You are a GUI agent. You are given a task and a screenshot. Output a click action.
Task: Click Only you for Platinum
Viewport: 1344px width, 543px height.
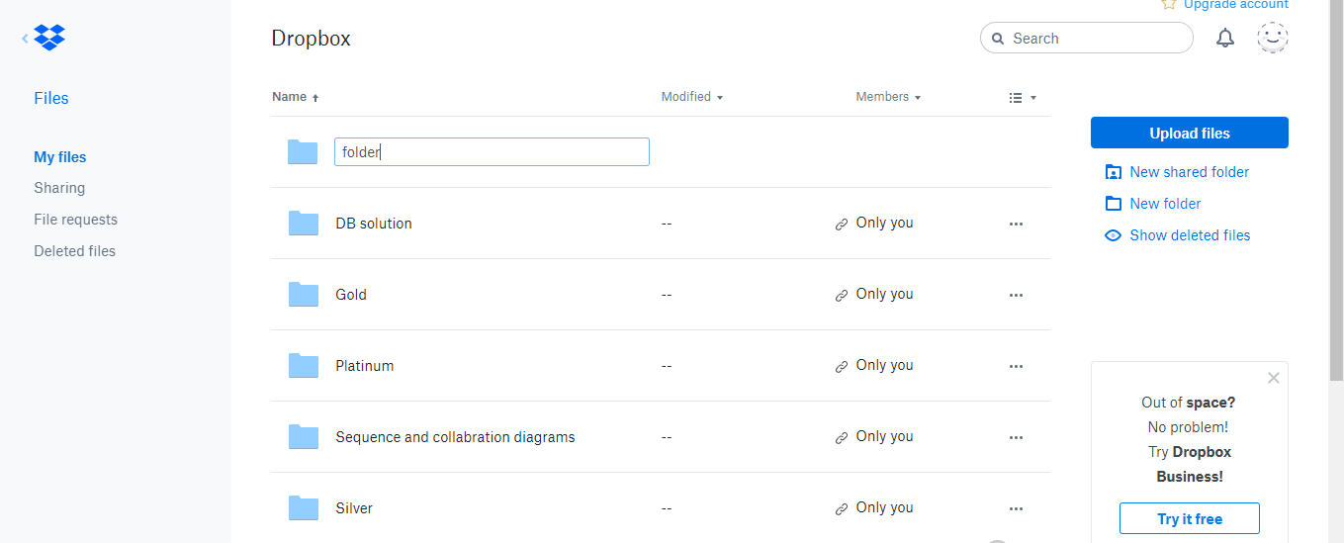(x=885, y=365)
